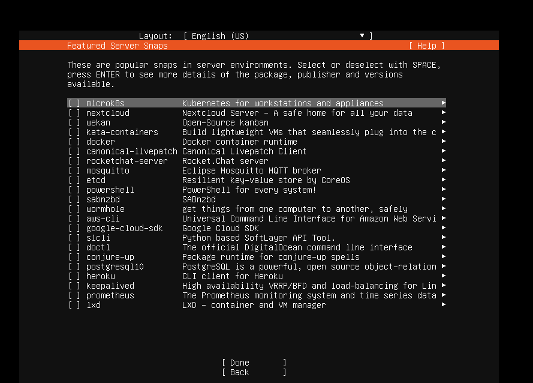Screen dimensions: 533x383
Task: Select the kata-containers checkbox
Action: pyautogui.click(x=74, y=132)
